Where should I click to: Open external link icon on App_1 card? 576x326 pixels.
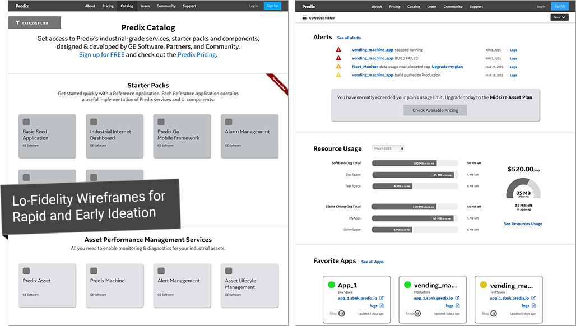(x=382, y=298)
